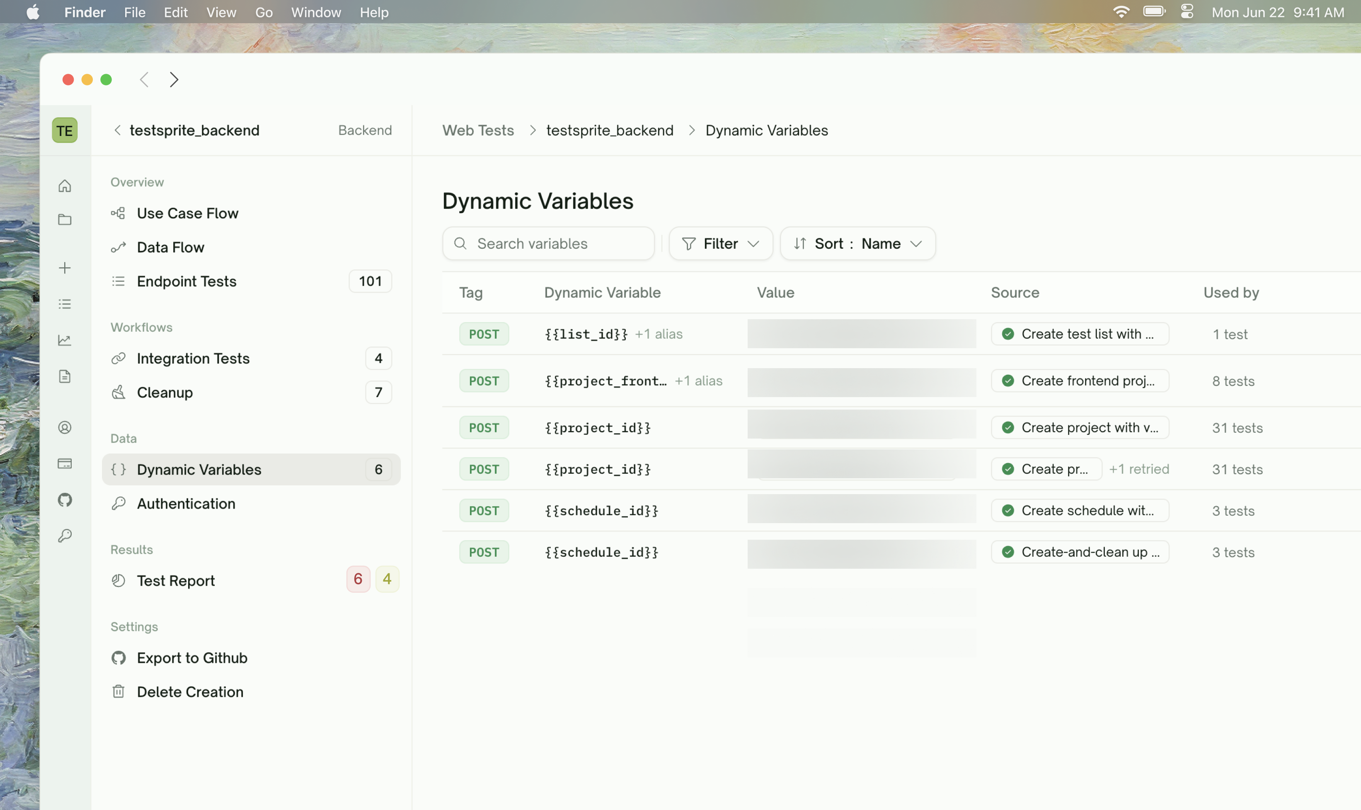Select Dynamic Variables in the sidebar
1361x810 pixels.
point(251,469)
